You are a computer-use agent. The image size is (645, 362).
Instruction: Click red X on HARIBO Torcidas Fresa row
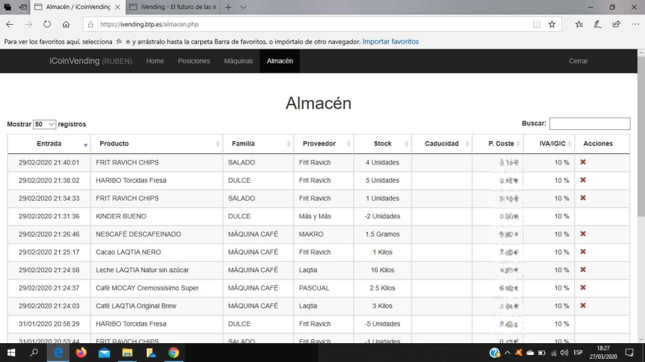pos(583,180)
